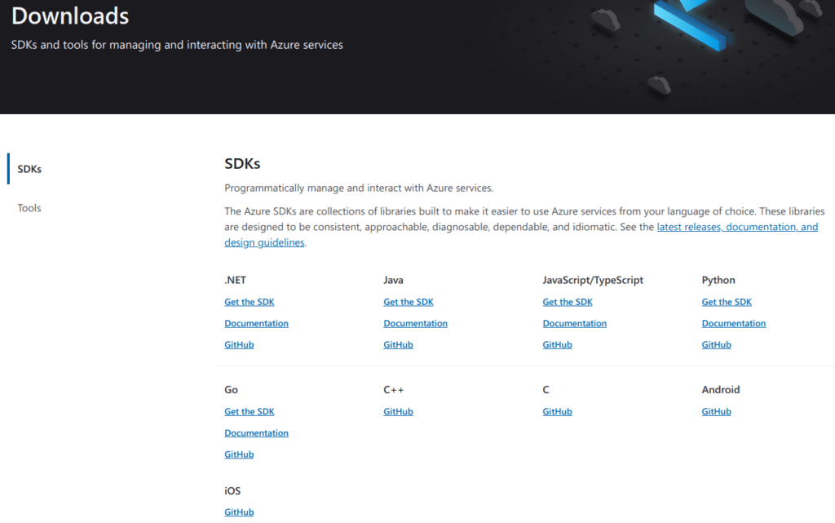Screen dimensions: 835x523
Task: Get the SDK for Python
Action: [727, 302]
